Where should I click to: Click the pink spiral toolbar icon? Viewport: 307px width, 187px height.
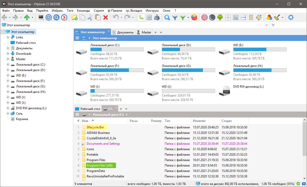(x=204, y=17)
